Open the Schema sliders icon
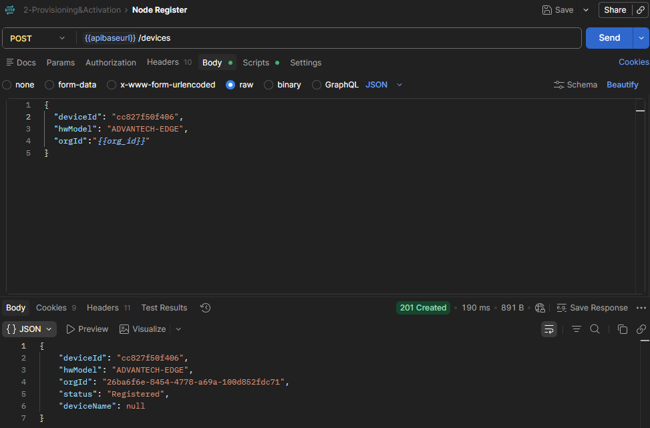The width and height of the screenshot is (650, 428). [x=558, y=85]
